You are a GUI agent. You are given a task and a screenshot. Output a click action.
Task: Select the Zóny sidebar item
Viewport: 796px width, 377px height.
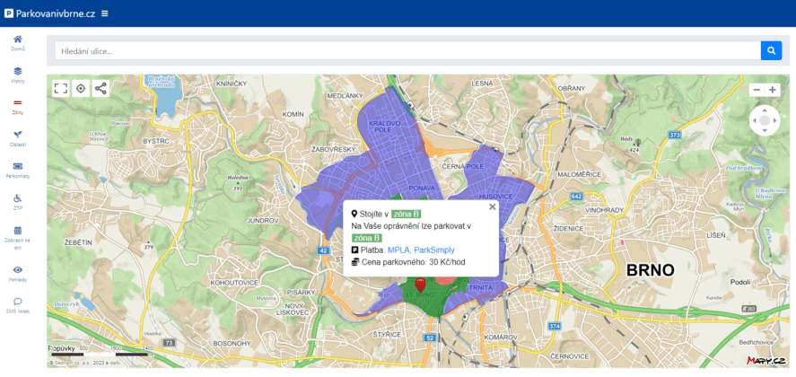click(x=18, y=106)
